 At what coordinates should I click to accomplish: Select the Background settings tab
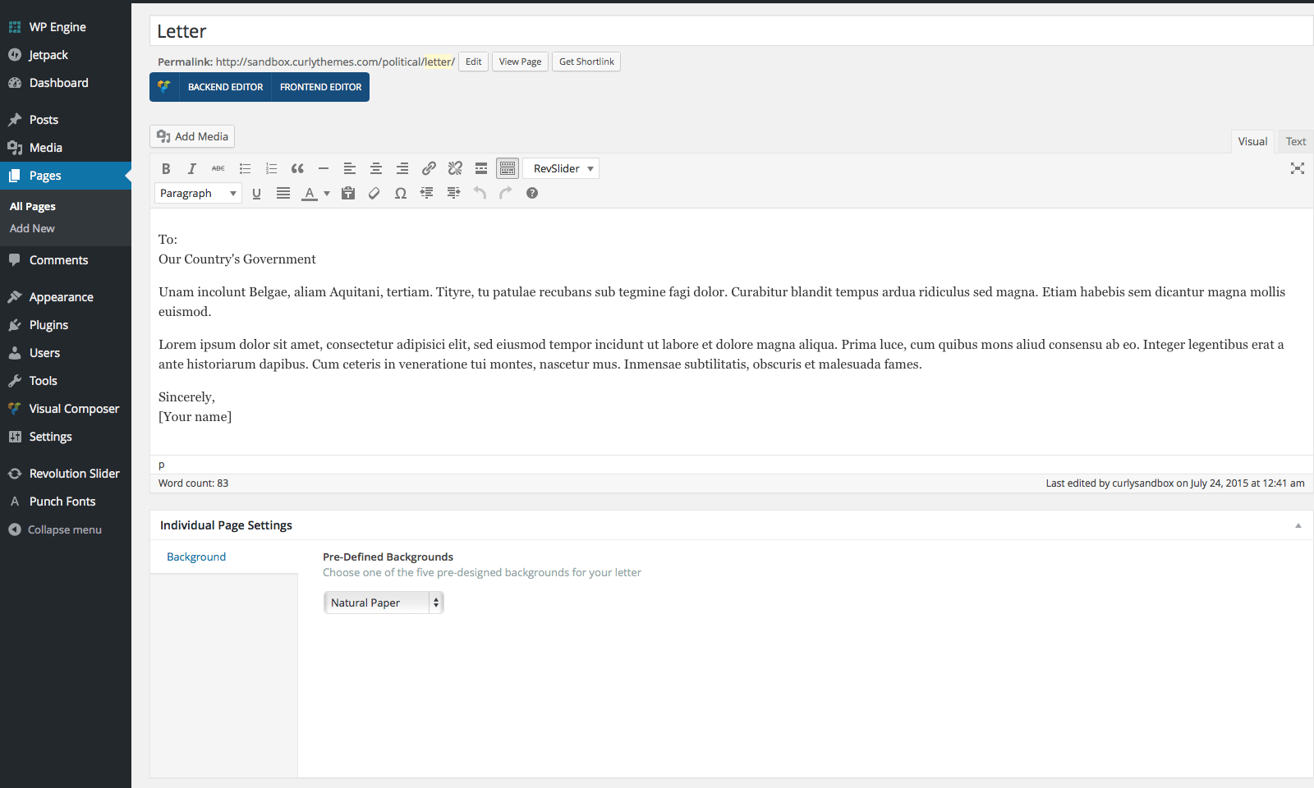point(223,557)
